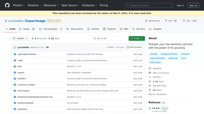Click Sign in
This screenshot has height=114, width=204.
[x=180, y=5]
